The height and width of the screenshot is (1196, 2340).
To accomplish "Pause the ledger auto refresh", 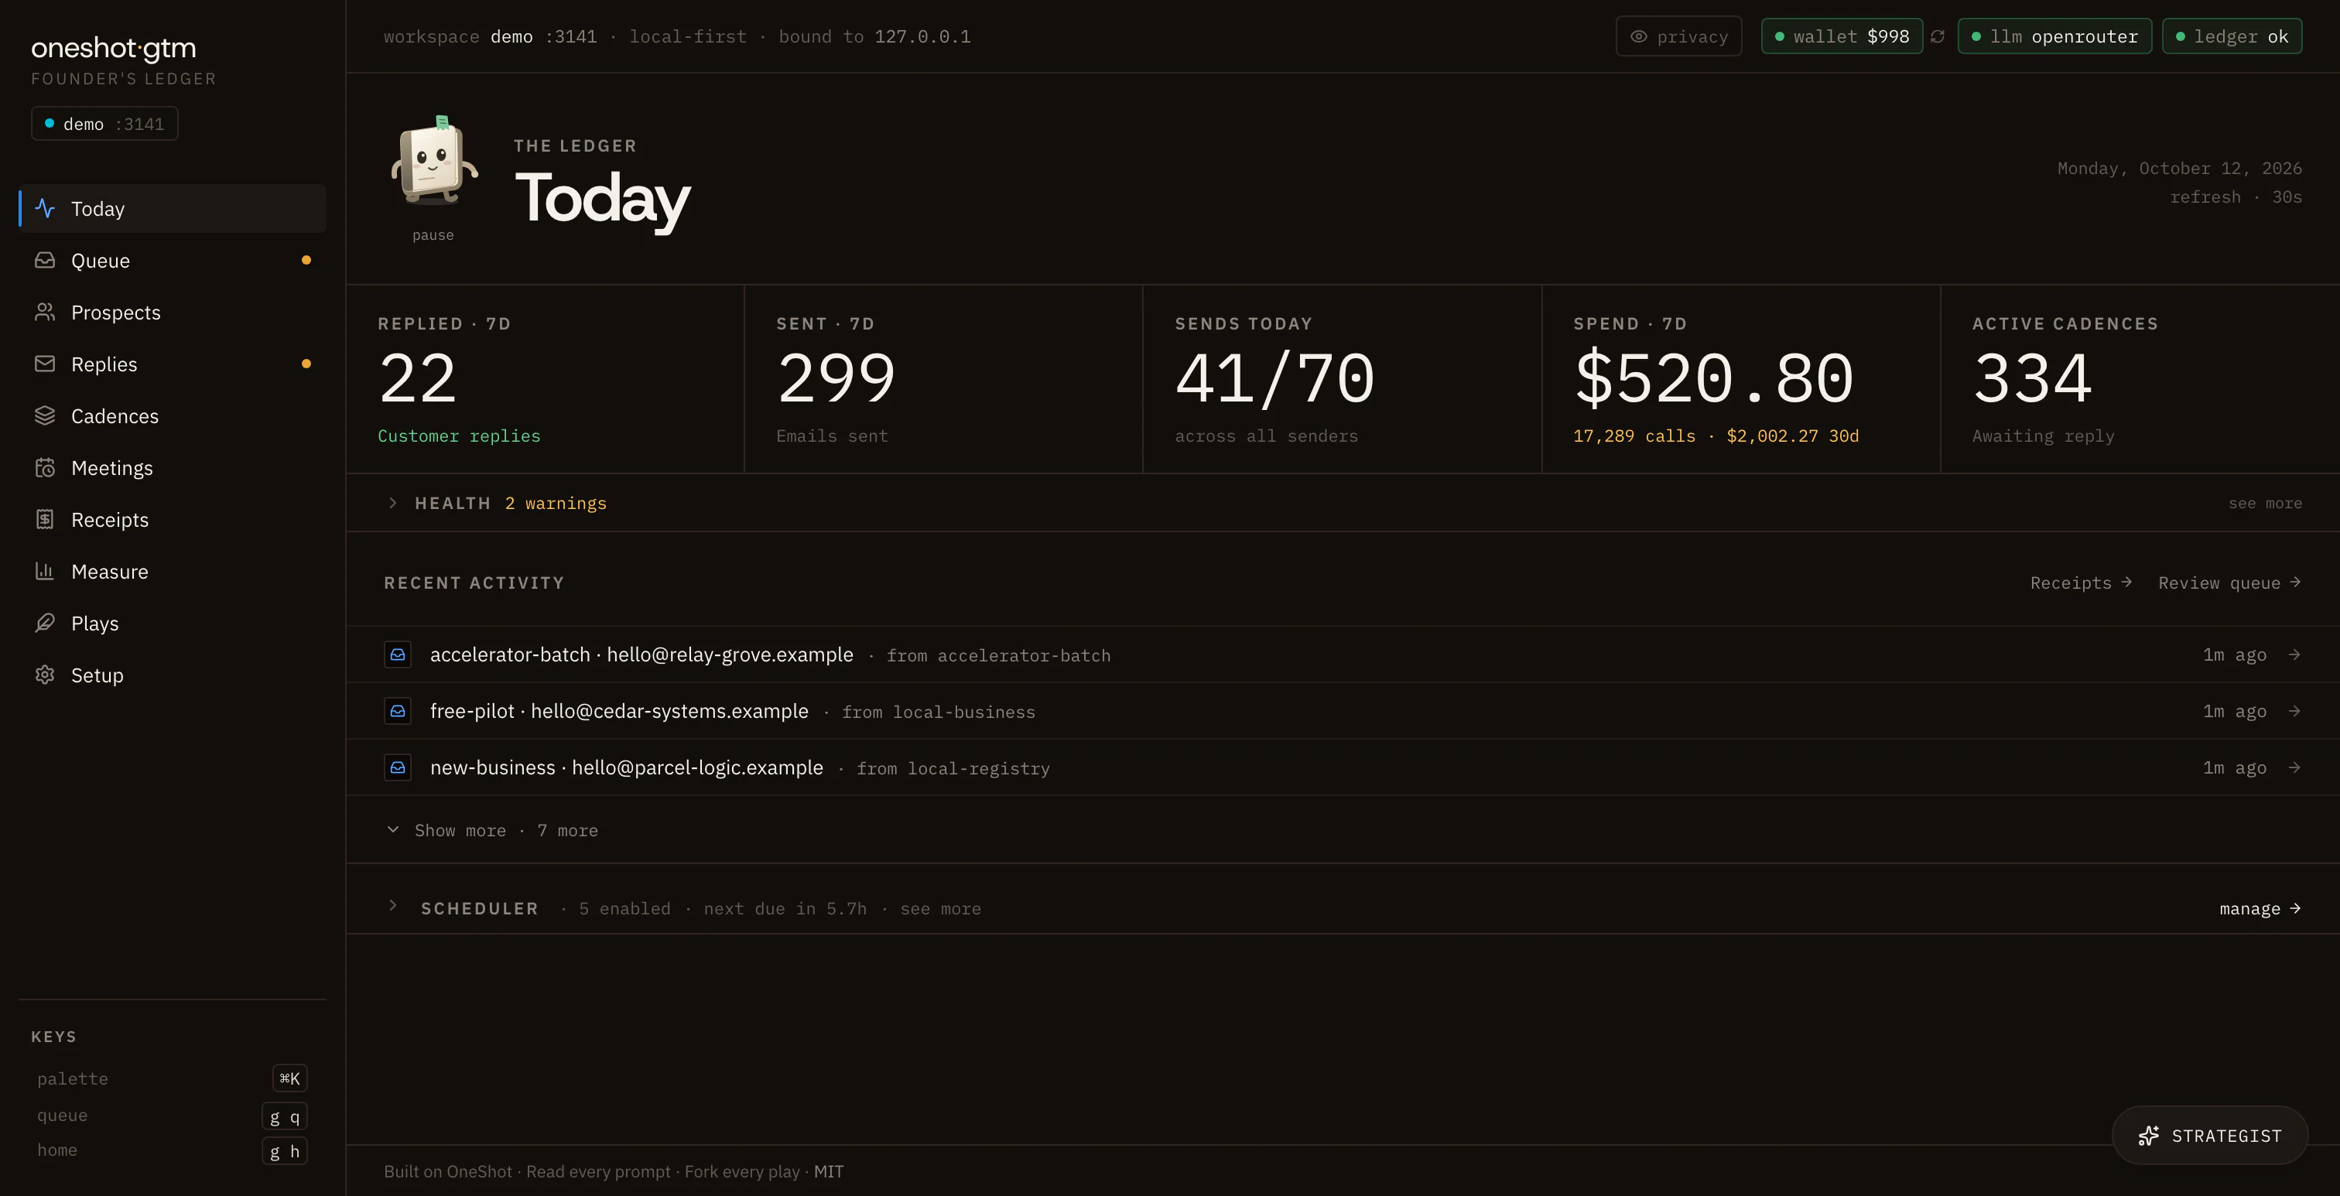I will click(433, 235).
